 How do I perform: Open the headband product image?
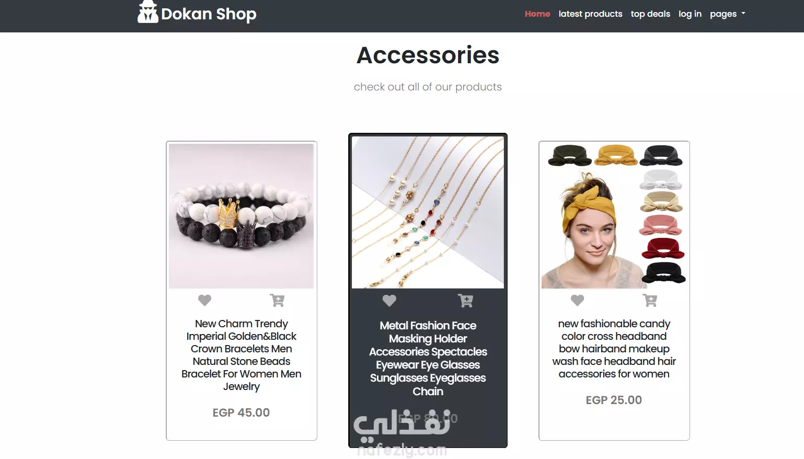click(x=614, y=216)
